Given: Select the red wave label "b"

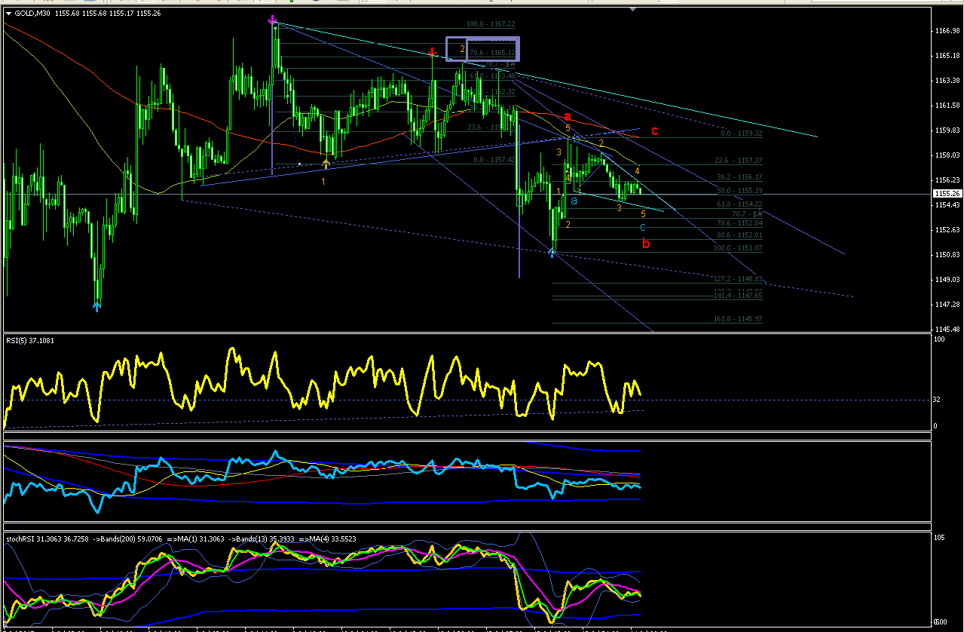Looking at the screenshot, I should click(646, 243).
